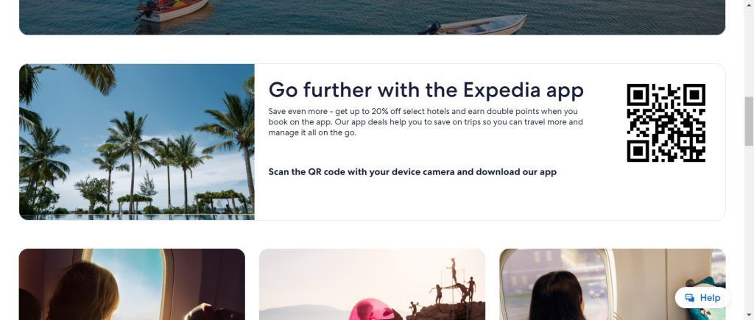The width and height of the screenshot is (754, 320).
Task: Click the scrollbar down arrow
Action: click(x=749, y=316)
